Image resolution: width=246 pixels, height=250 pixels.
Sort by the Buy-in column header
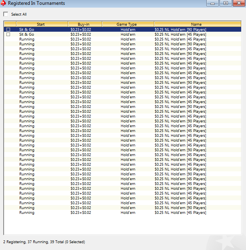click(85, 24)
